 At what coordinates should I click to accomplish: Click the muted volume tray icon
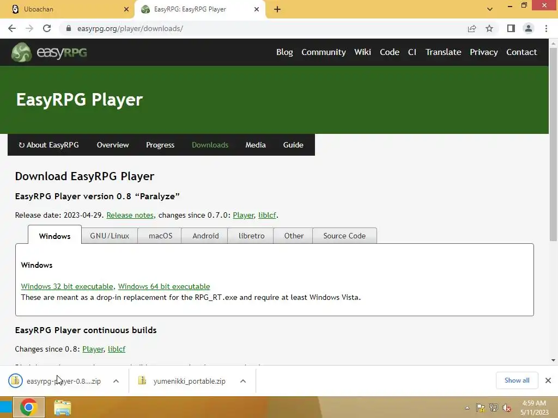coord(507,408)
